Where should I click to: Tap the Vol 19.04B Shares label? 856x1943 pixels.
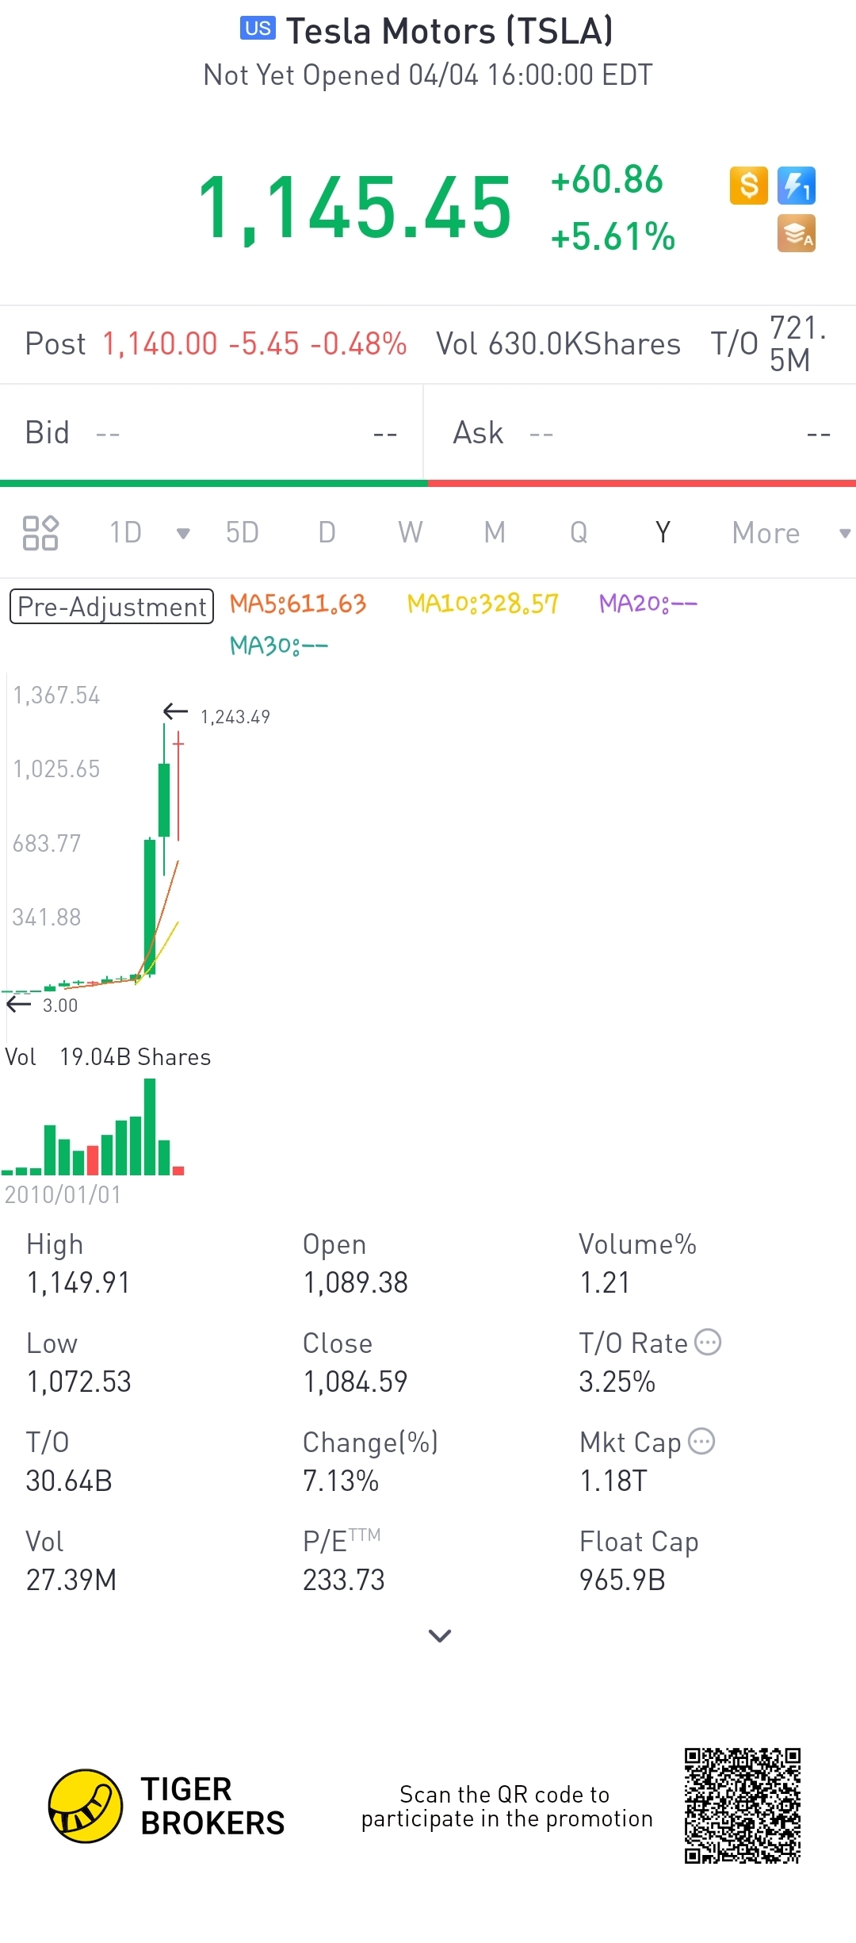point(108,1057)
